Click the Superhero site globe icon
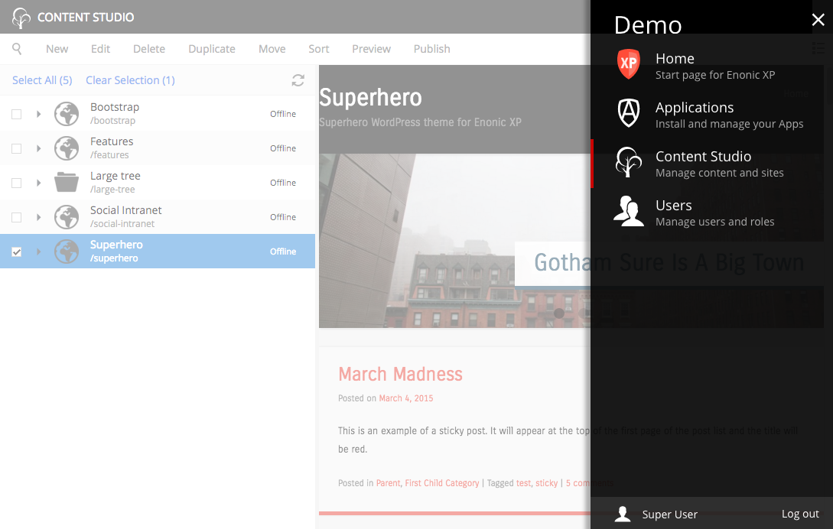833x529 pixels. pos(67,252)
